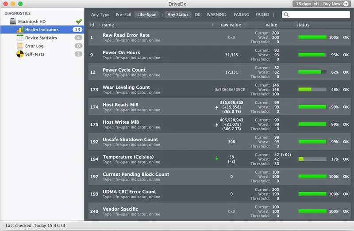Select the Any Status filter tab
Screen dimensions: 354x231
click(x=178, y=15)
